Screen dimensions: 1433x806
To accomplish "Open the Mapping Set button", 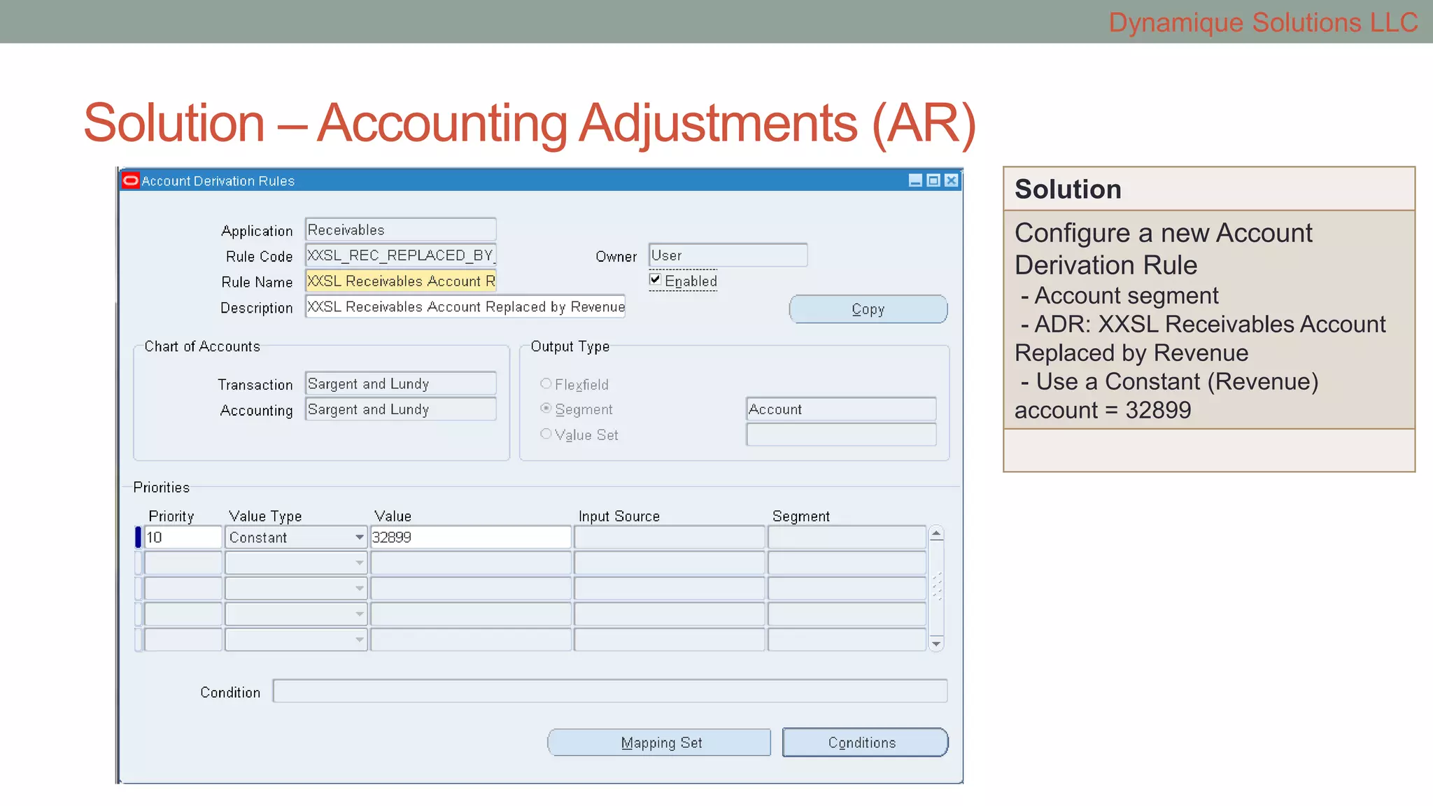I will coord(659,742).
